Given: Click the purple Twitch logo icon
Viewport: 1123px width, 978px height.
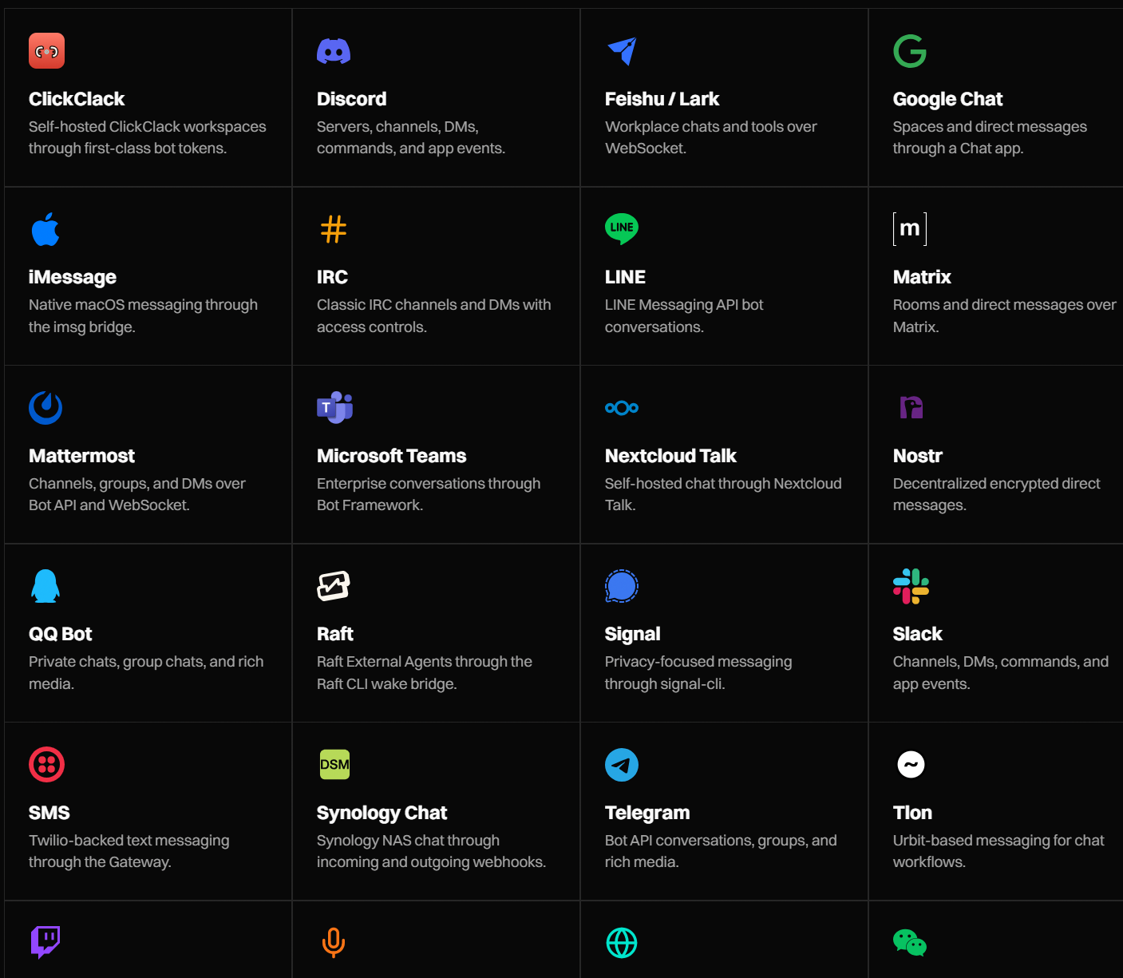Looking at the screenshot, I should point(45,942).
